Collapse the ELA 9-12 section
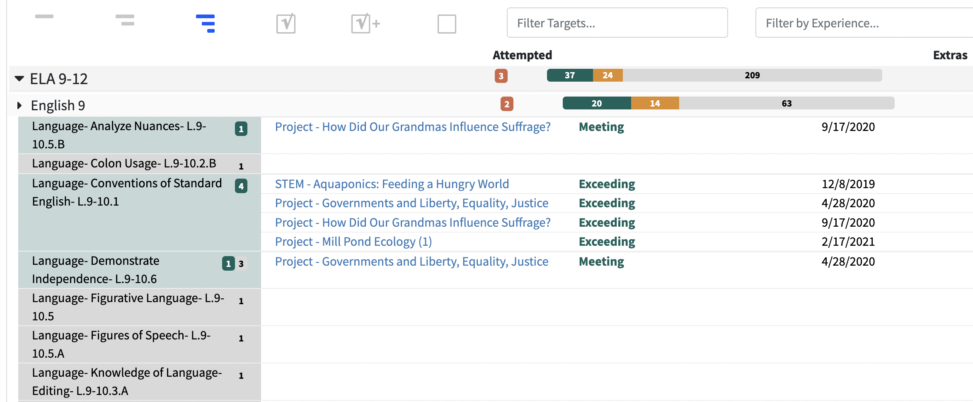973x402 pixels. click(19, 78)
